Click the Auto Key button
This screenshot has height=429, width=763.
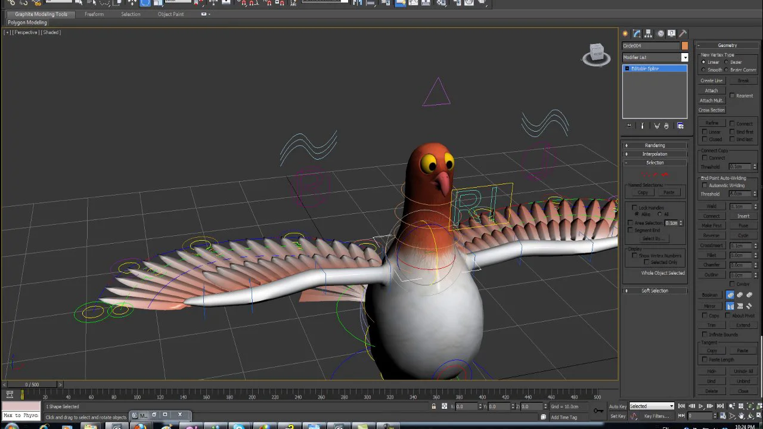618,406
